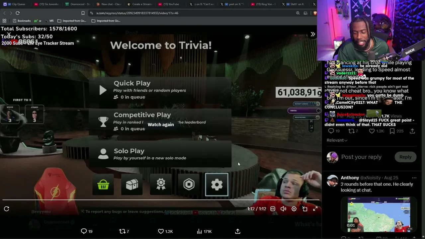Viewport: 425px width, 239px height.
Task: Close the video viewer with the X icon
Action: pyautogui.click(x=9, y=34)
